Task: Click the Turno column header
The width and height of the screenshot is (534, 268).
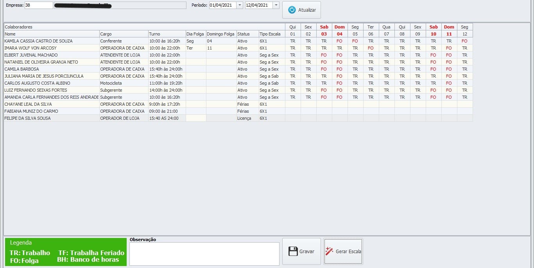Action: 167,34
